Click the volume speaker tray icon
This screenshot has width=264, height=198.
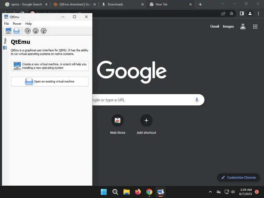(233, 192)
